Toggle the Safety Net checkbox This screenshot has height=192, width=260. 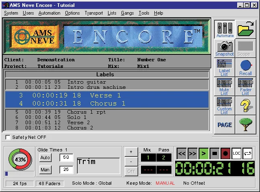tap(8, 137)
